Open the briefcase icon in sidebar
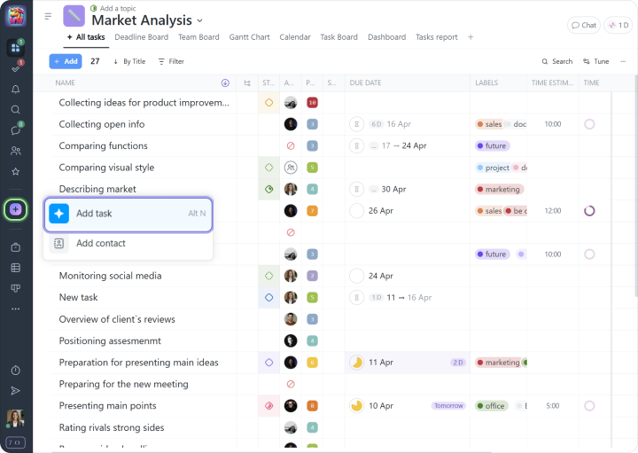 (x=15, y=247)
